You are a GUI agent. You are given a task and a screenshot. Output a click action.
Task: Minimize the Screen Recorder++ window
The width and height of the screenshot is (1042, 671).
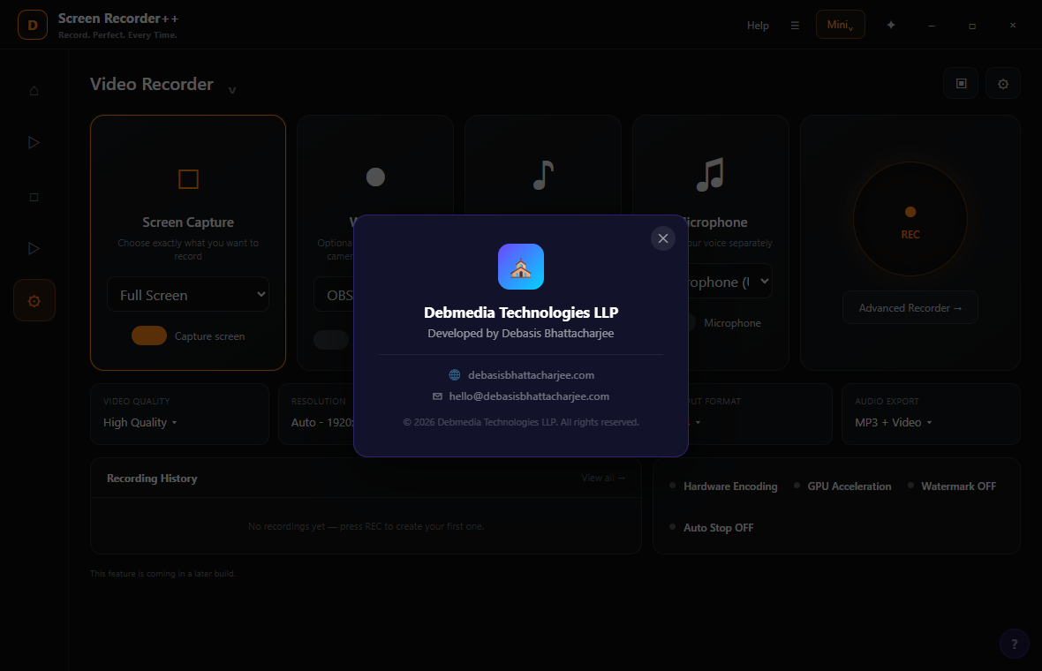932,26
